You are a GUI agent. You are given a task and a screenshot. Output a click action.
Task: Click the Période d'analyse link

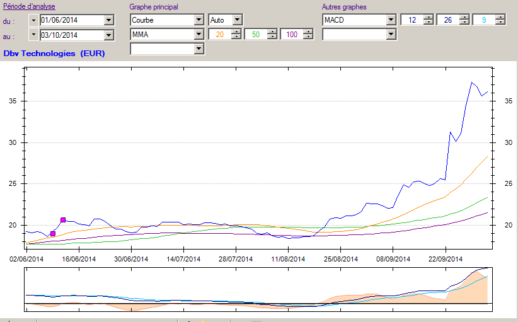click(29, 6)
